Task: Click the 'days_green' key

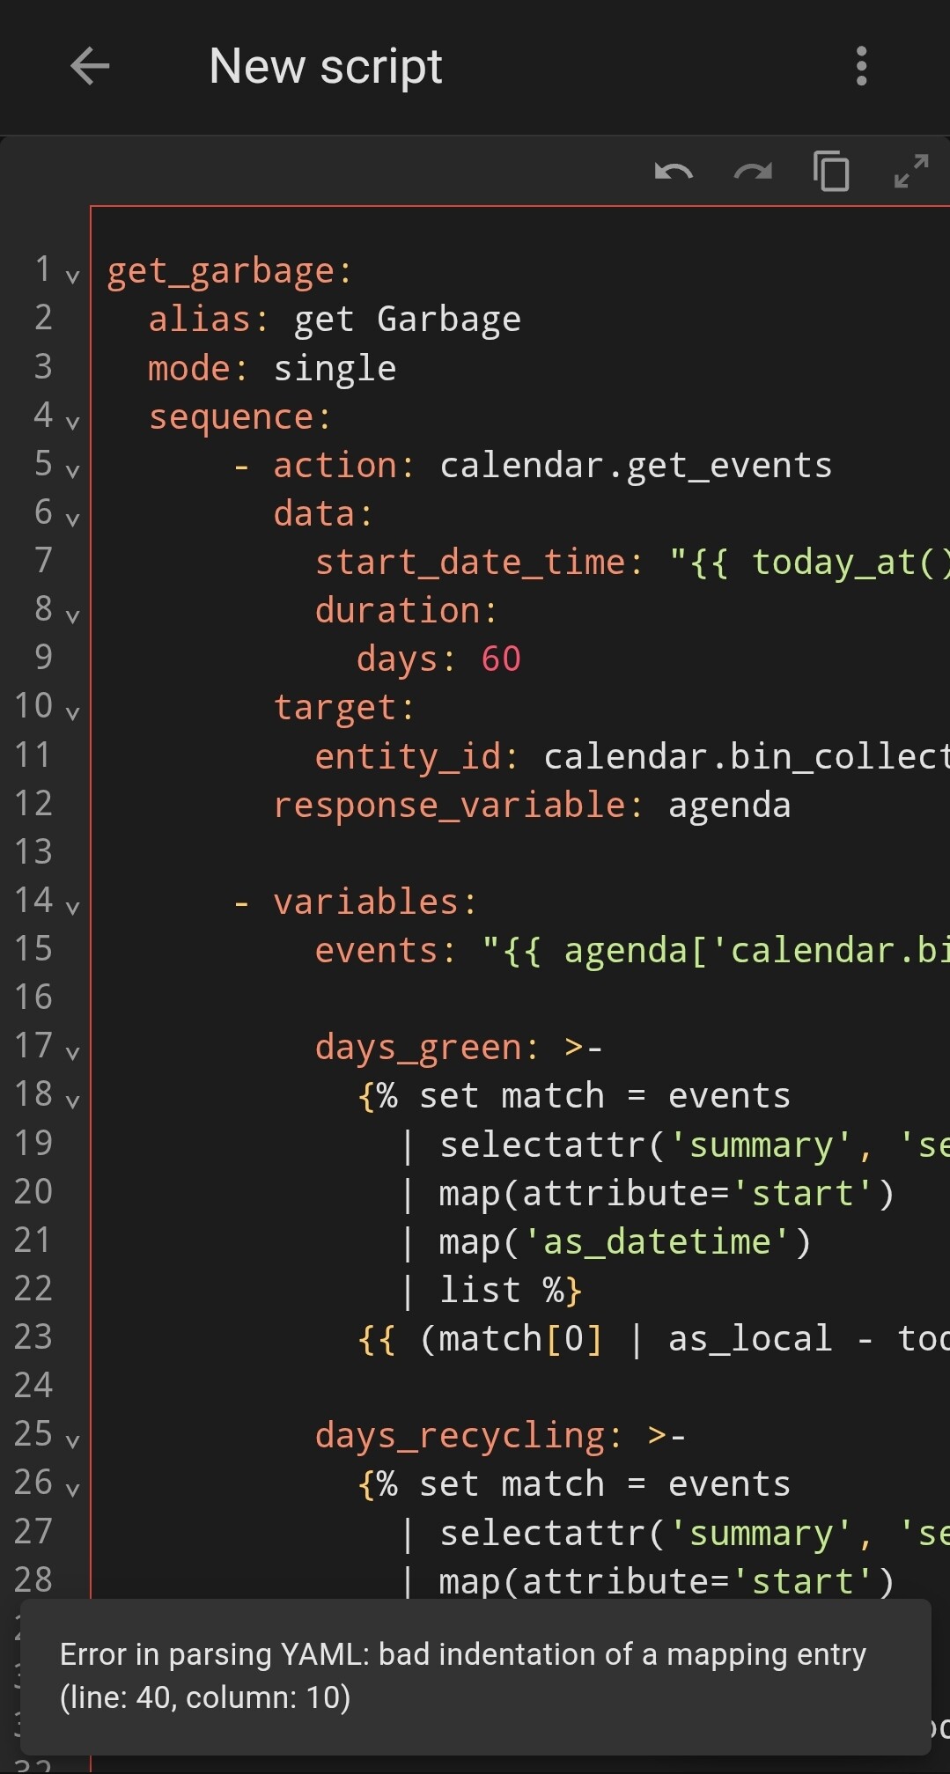Action: click(418, 1048)
